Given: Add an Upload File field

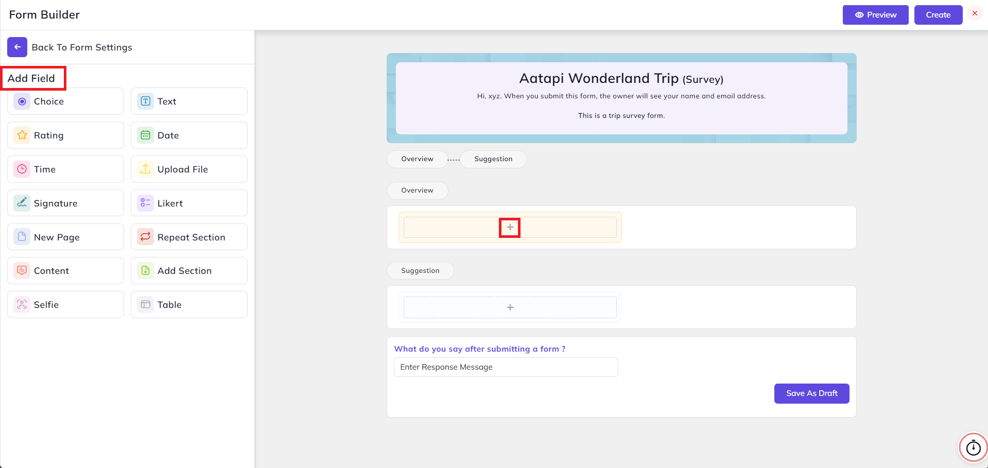Looking at the screenshot, I should pos(189,169).
